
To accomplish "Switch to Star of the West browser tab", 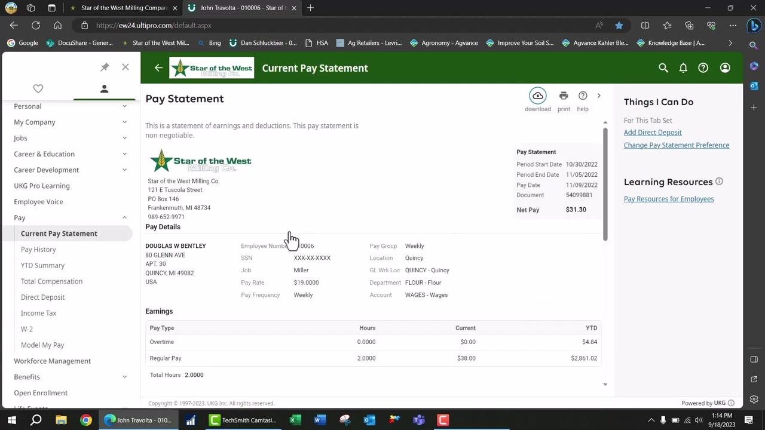I will pos(124,8).
